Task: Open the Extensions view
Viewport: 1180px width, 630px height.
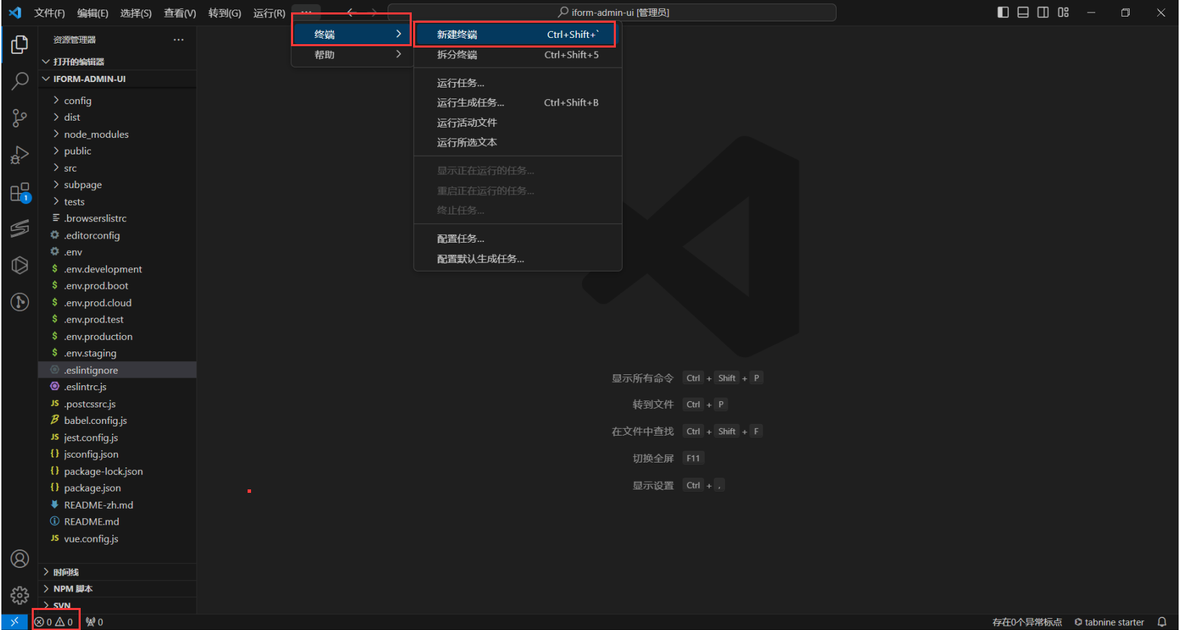Action: click(x=20, y=192)
